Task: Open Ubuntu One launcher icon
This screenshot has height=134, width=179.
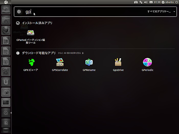Action: tap(6, 82)
